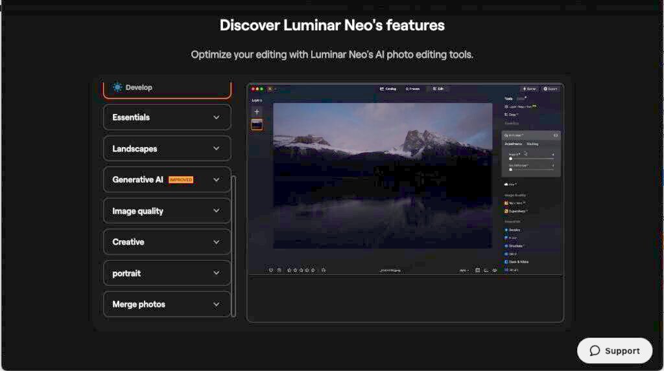664x371 pixels.
Task: Open the Image quality accordion
Action: pyautogui.click(x=167, y=211)
